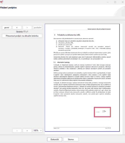125x143 pixels.
Task: Click the section 5.1 subheading in preview
Action: [x=62, y=62]
